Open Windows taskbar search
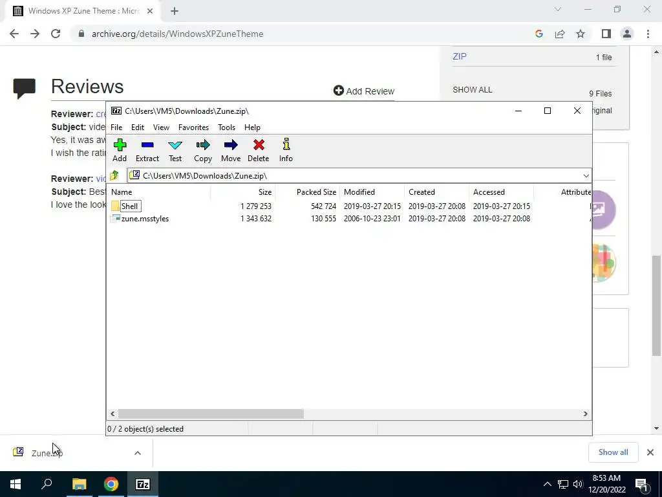The width and height of the screenshot is (662, 497). pos(47,484)
